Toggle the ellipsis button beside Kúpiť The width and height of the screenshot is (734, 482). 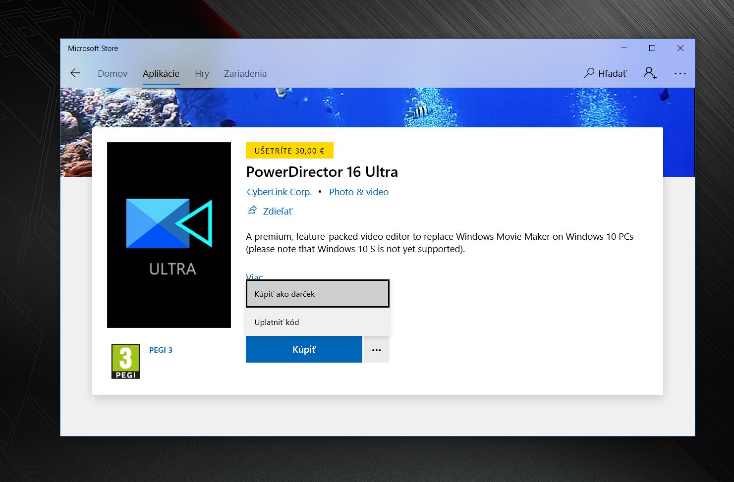point(377,350)
